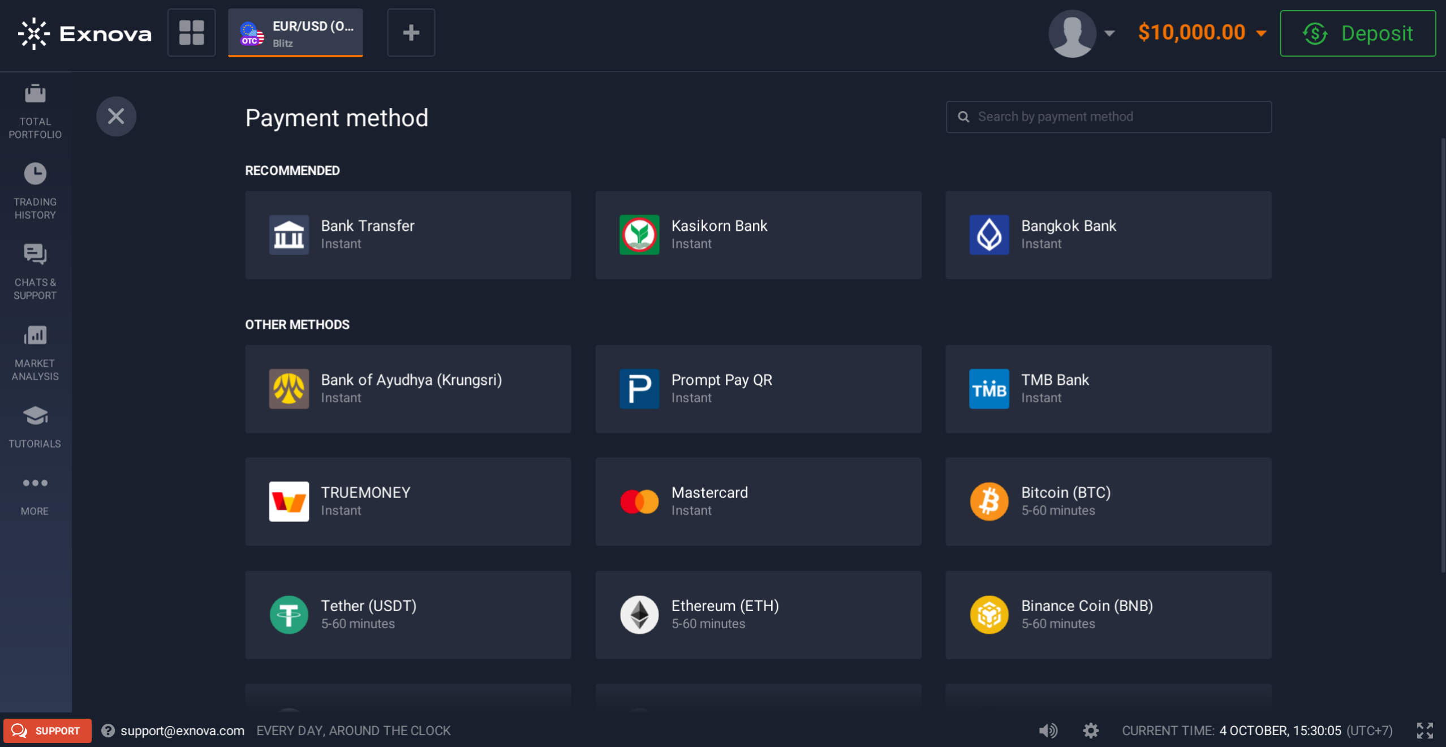Choose Tether (USDT) payment method

(408, 615)
